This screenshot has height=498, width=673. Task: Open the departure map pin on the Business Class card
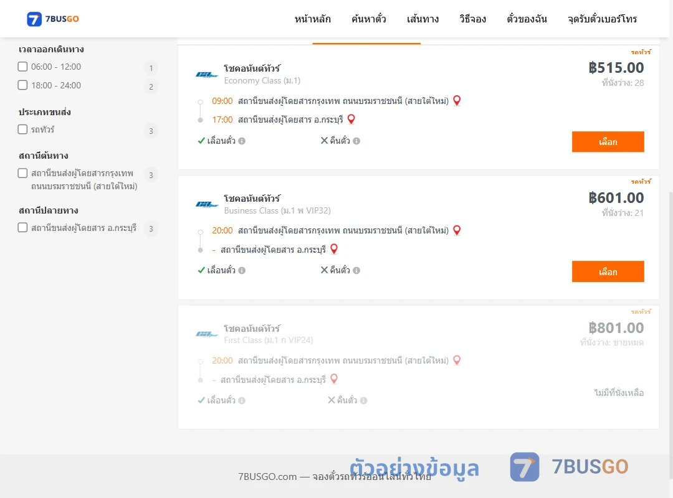click(x=457, y=230)
